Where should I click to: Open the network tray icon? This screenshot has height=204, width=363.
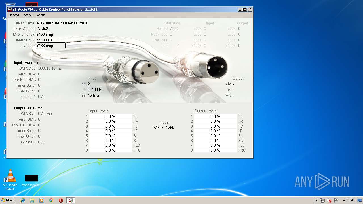(322, 200)
